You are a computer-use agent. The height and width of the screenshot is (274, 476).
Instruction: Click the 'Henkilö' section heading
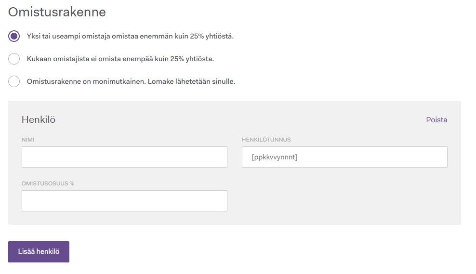[39, 120]
